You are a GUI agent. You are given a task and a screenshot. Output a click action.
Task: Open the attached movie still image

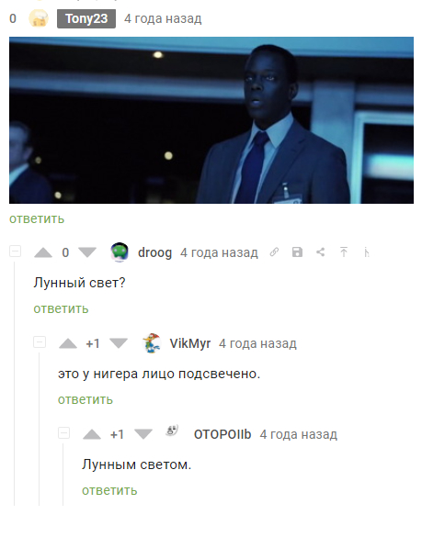click(211, 120)
